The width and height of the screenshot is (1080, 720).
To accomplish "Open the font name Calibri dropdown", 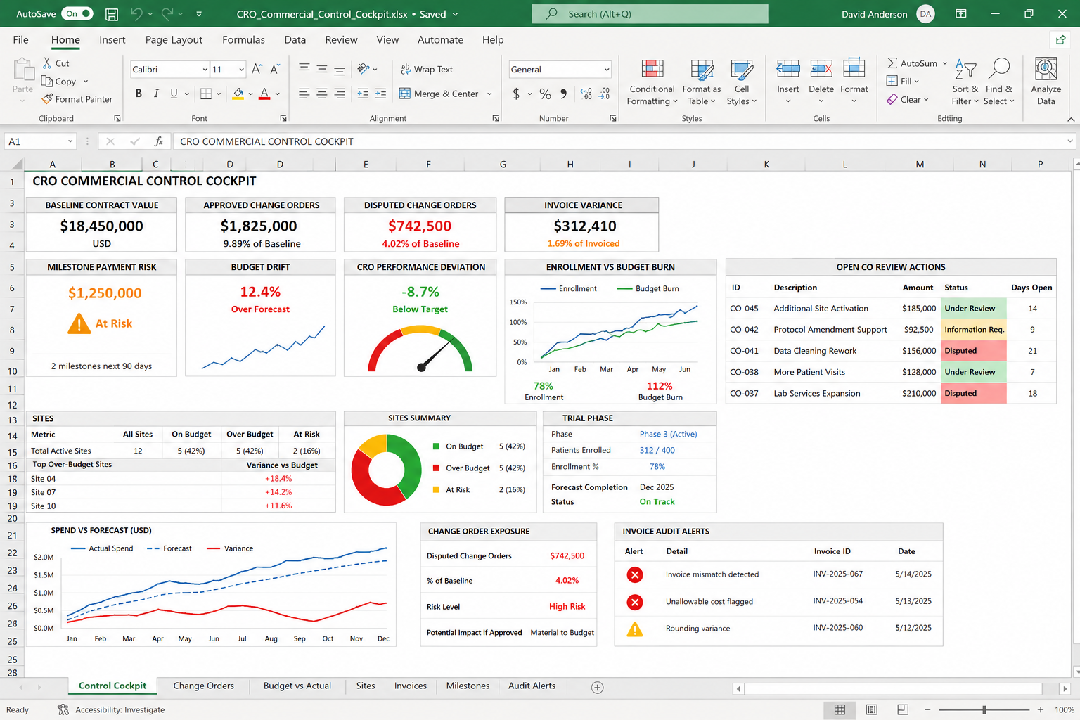I will (205, 69).
